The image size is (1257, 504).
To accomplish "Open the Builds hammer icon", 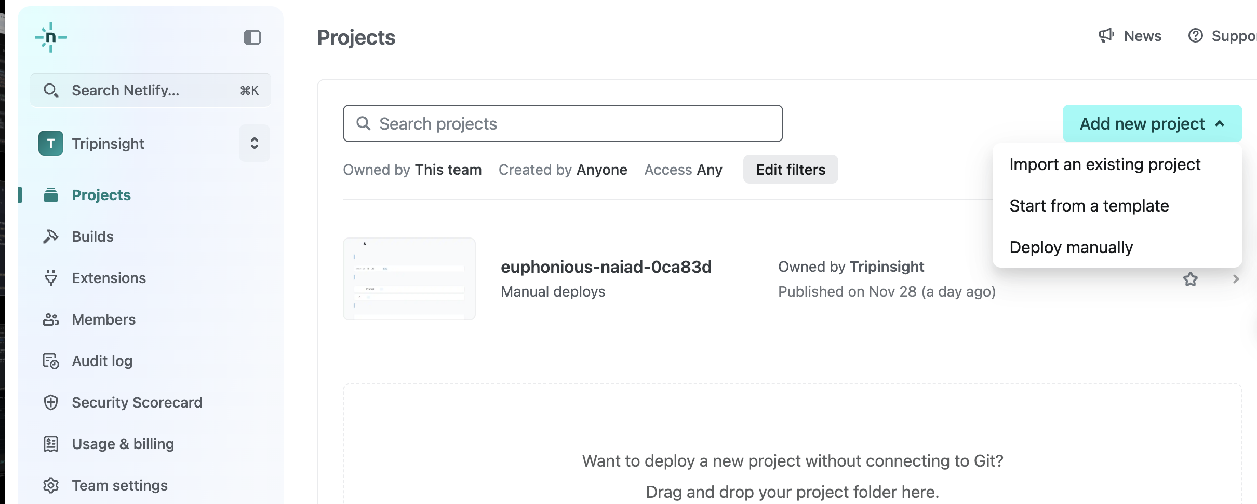I will 50,236.
